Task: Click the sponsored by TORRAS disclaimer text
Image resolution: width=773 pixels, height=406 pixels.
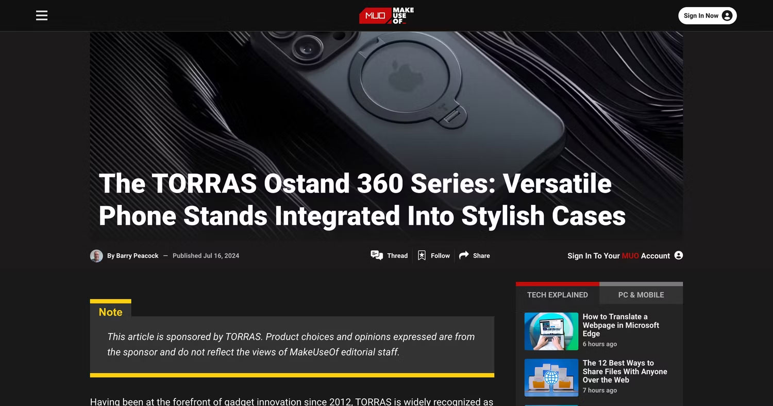Action: click(x=291, y=344)
